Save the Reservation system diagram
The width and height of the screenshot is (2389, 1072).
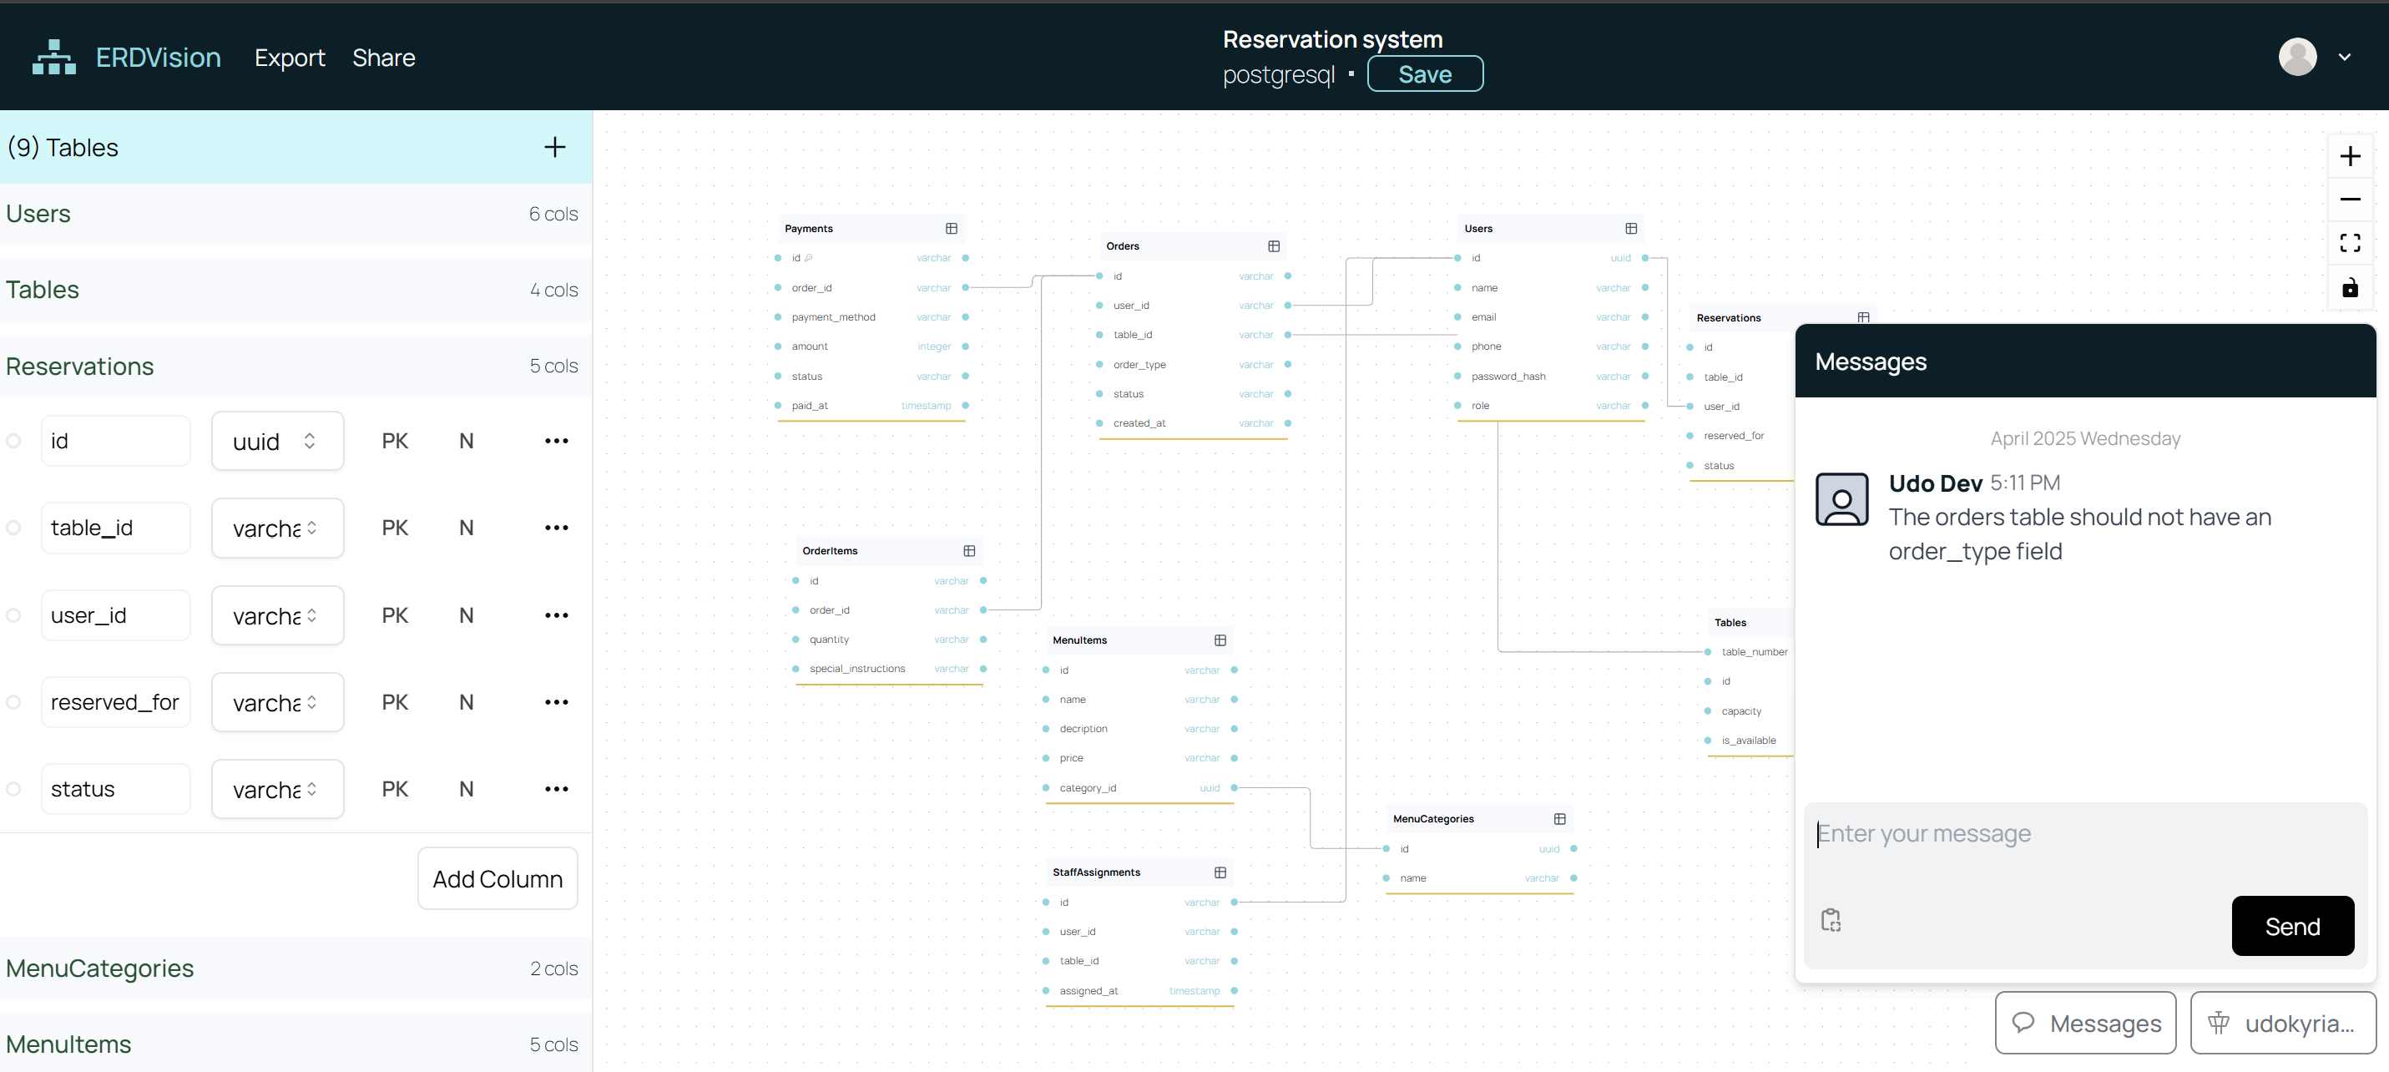click(x=1425, y=74)
